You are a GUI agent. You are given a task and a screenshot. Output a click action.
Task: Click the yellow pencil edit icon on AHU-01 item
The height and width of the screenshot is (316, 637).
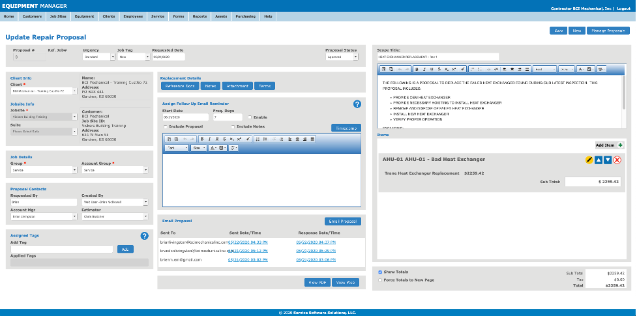[589, 160]
